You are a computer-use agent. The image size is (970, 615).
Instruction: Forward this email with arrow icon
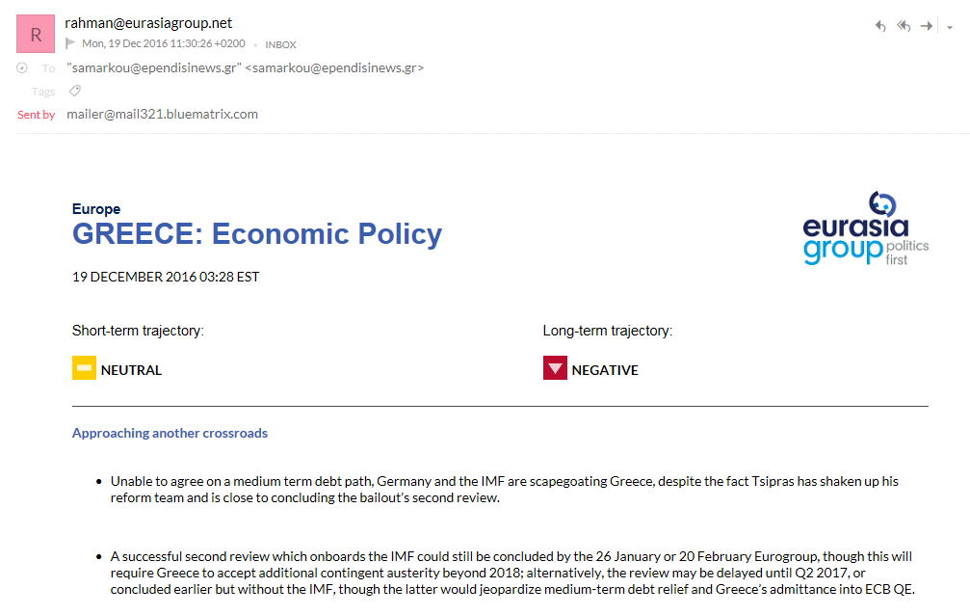(x=926, y=26)
